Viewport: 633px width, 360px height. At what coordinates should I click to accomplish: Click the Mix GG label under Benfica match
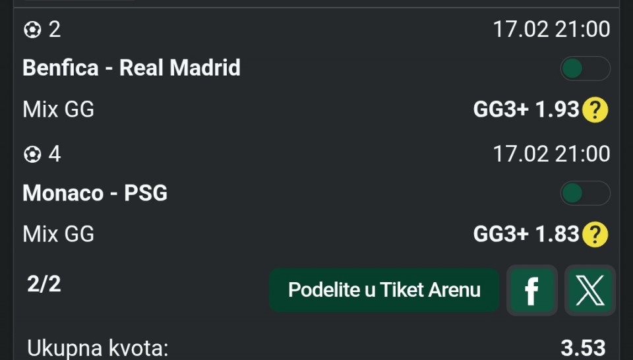[x=59, y=109]
